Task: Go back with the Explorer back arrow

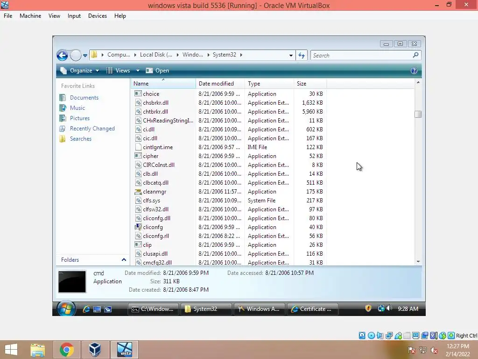Action: point(62,55)
